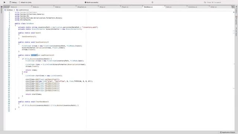Click the line 'public static void Save()'
This screenshot has width=238, height=134.
click(x=29, y=33)
